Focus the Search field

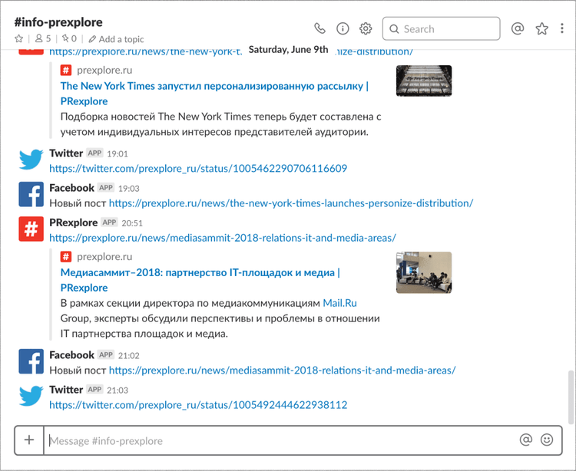(441, 28)
